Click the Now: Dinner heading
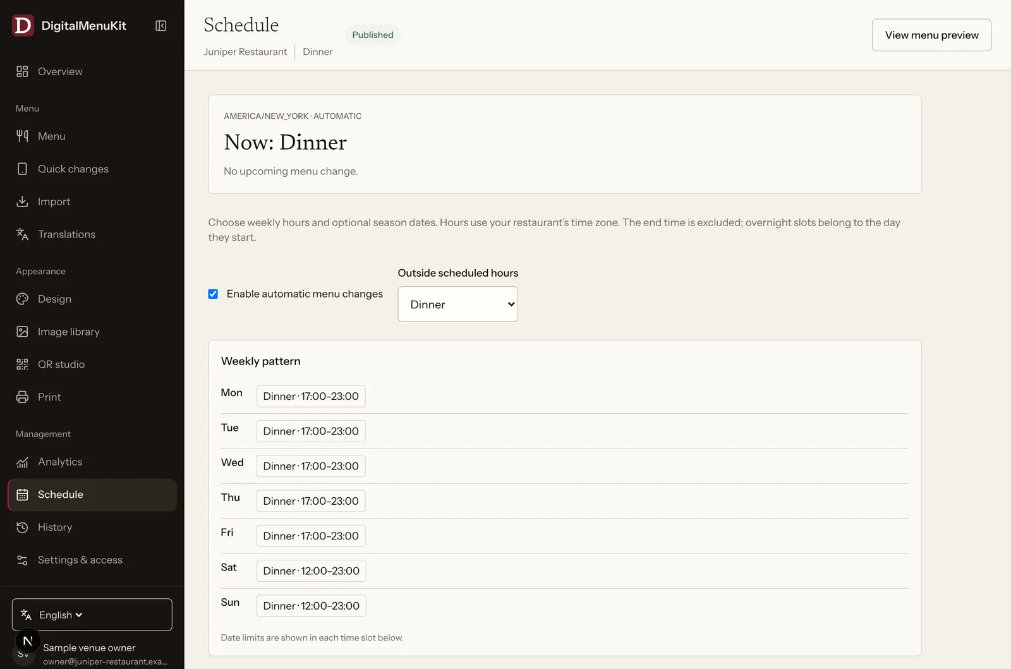 [x=285, y=142]
